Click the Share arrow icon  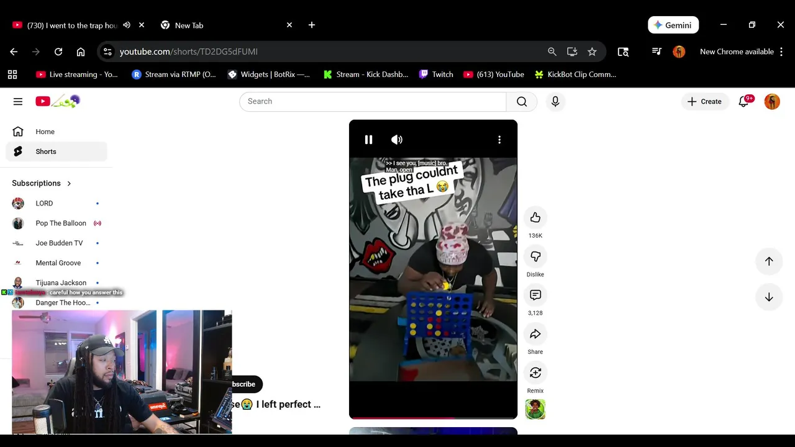pos(535,334)
